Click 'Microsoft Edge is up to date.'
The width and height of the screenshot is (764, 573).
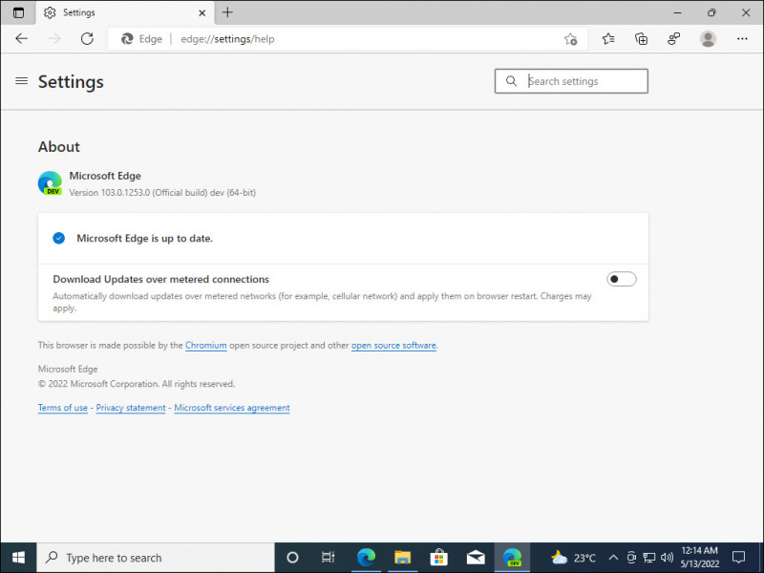145,238
